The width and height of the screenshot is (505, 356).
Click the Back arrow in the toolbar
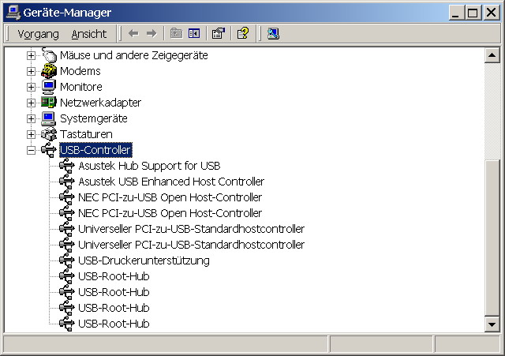pyautogui.click(x=133, y=33)
